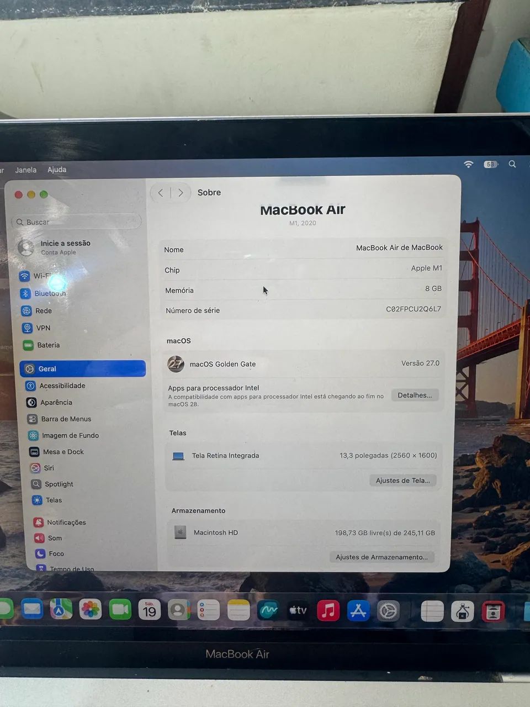Open Imagem de Fundo settings
The width and height of the screenshot is (530, 707).
(x=64, y=435)
